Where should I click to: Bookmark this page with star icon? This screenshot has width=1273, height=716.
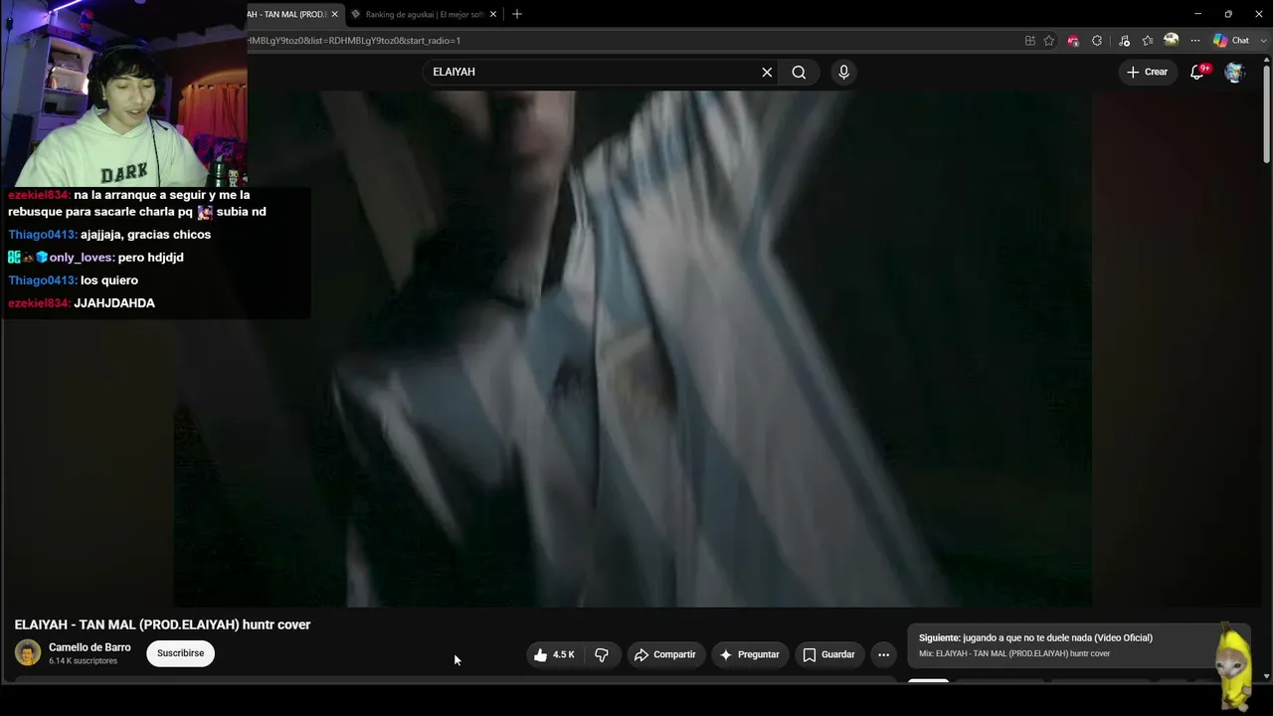[x=1049, y=41]
